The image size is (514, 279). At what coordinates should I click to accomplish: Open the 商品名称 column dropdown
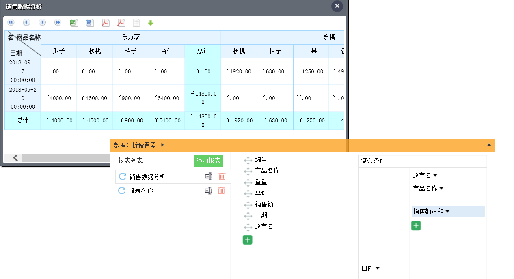click(441, 189)
